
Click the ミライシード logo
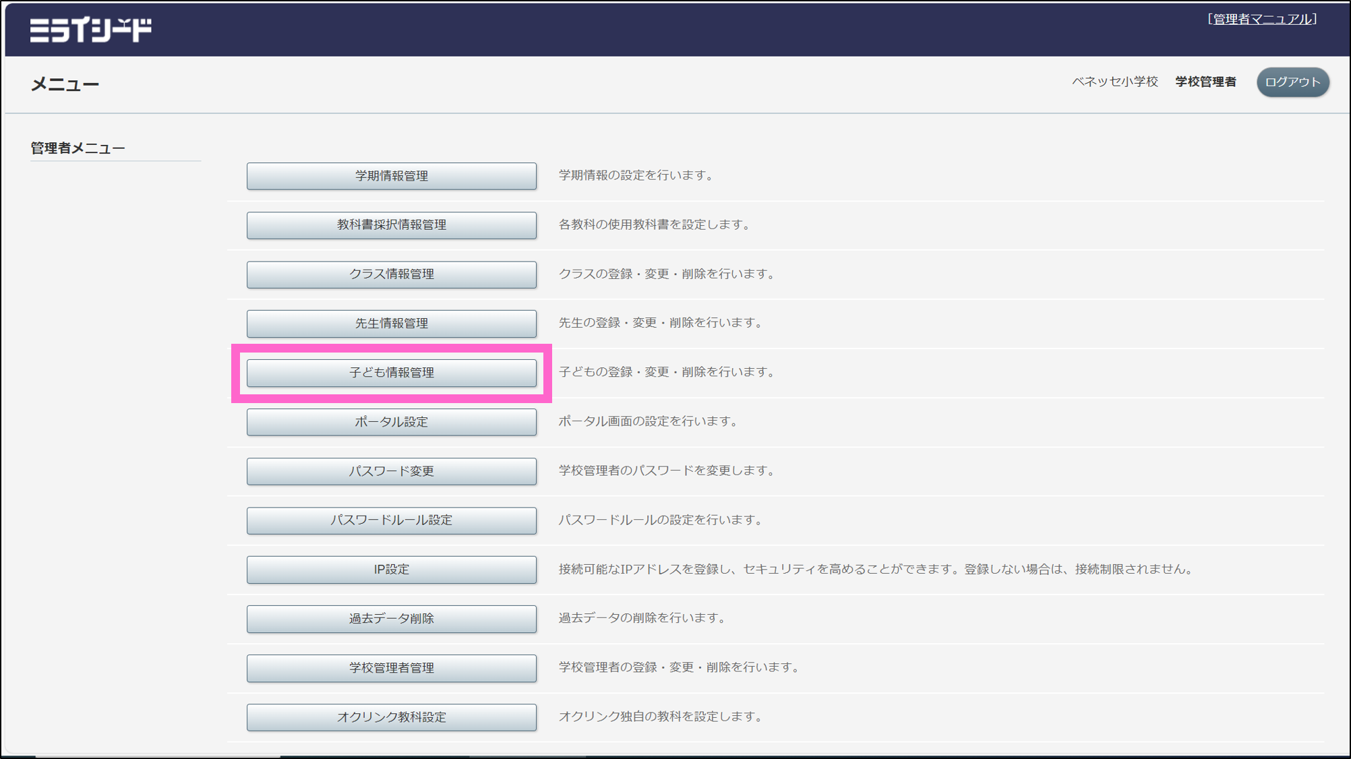coord(90,30)
